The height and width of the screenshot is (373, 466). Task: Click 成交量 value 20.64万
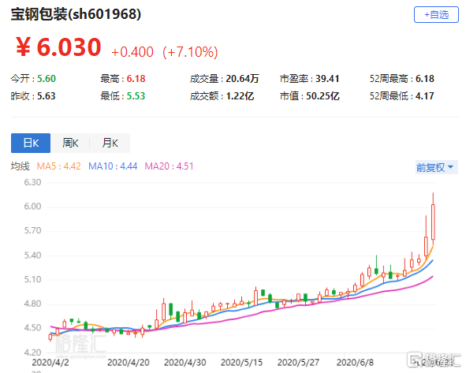(x=242, y=78)
